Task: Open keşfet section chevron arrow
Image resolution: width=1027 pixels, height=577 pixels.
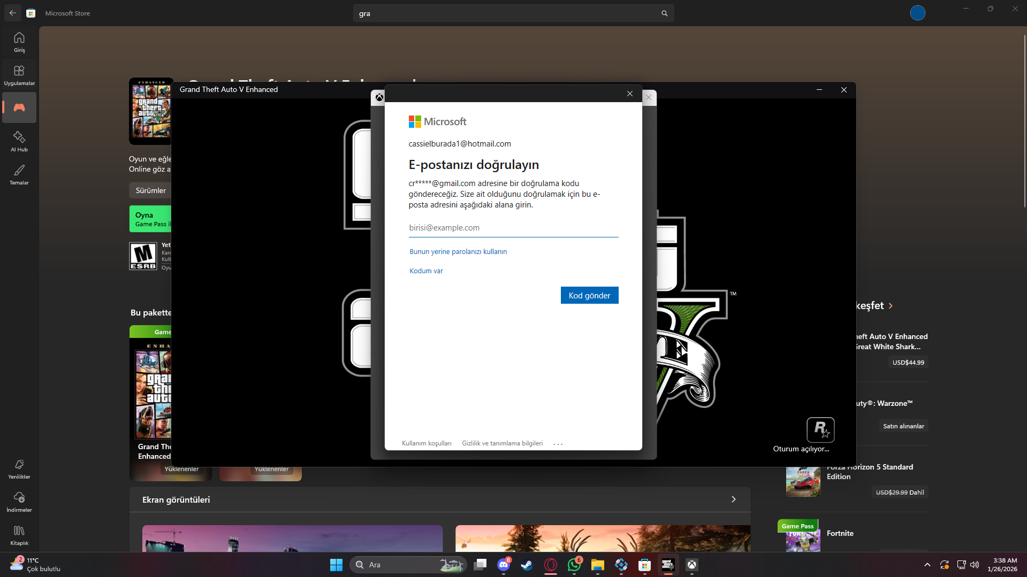Action: coord(891,306)
